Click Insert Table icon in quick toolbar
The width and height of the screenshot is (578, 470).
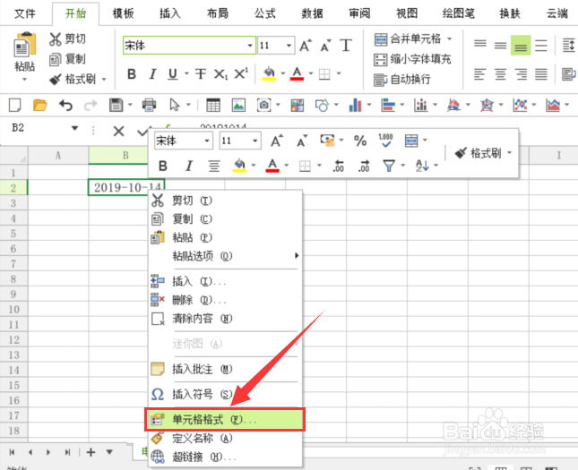(213, 106)
